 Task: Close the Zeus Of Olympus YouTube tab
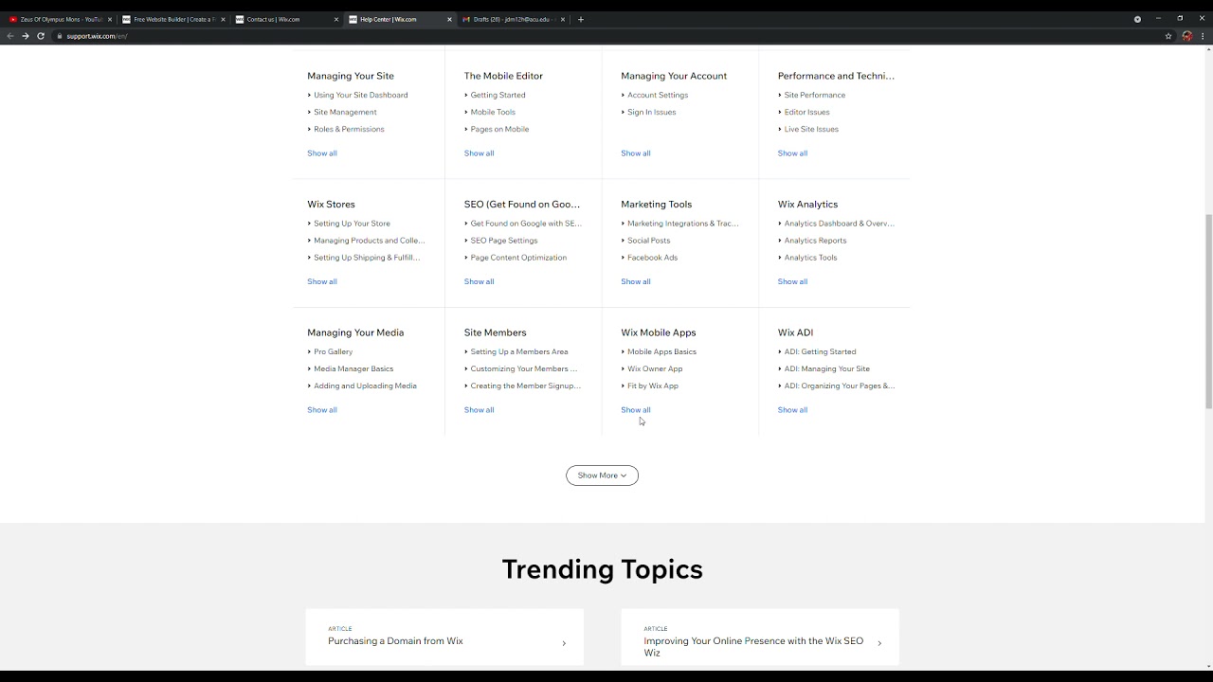pyautogui.click(x=110, y=19)
